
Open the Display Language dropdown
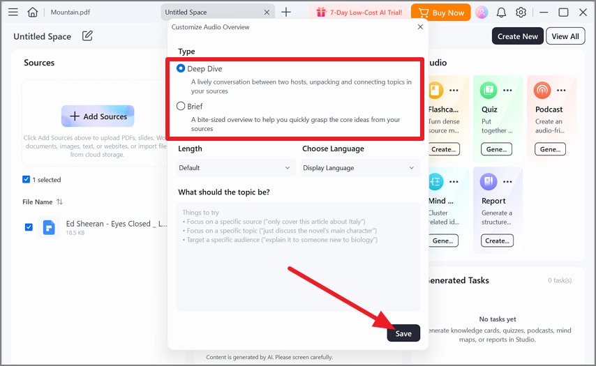[x=359, y=168]
